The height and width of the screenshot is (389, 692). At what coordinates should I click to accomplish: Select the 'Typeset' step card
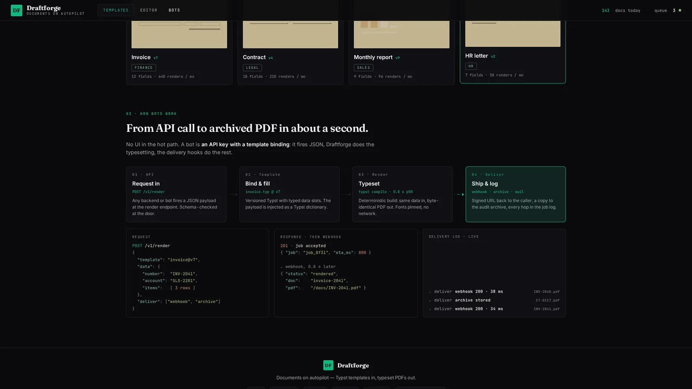tap(402, 194)
